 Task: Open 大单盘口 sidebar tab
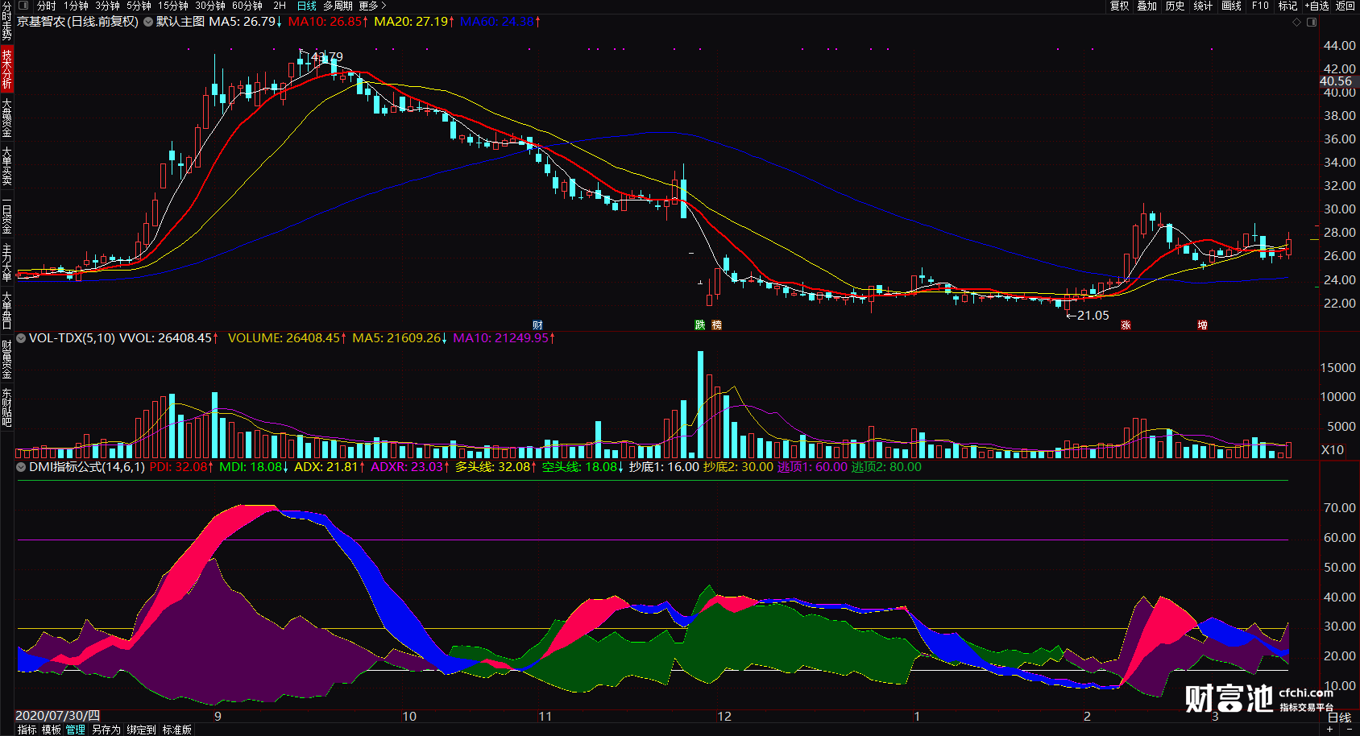[x=6, y=311]
